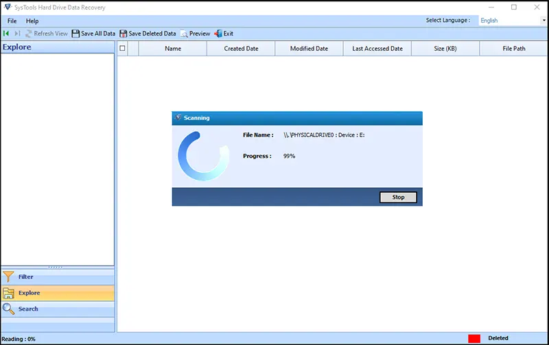Click the Save All Data floppy icon
This screenshot has height=345, width=549.
75,34
